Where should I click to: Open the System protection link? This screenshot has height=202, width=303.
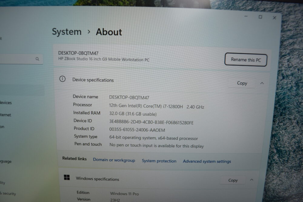(159, 161)
